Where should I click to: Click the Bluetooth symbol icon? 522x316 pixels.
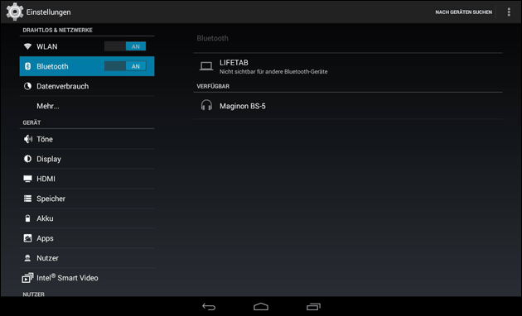27,66
